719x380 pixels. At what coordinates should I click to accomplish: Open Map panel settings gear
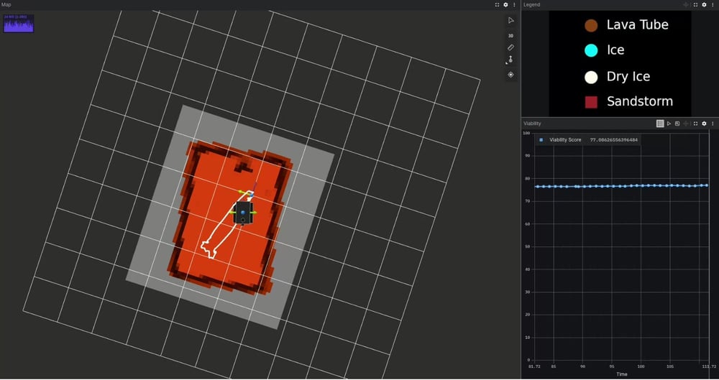click(505, 4)
